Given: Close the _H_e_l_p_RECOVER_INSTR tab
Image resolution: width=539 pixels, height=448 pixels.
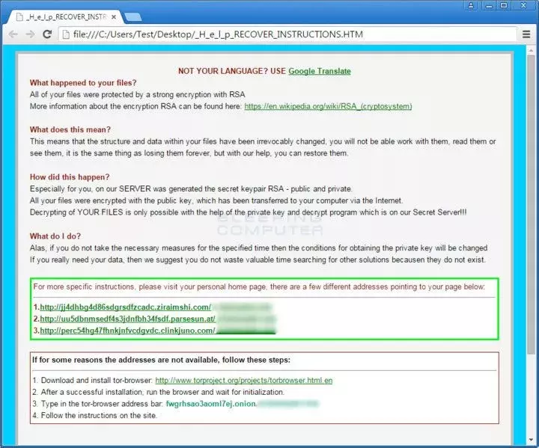Looking at the screenshot, I should tap(114, 17).
